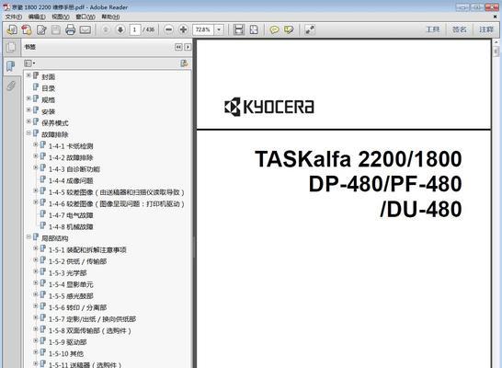Open the 注释 (Comment) pane
The image size is (502, 368).
tap(486, 29)
